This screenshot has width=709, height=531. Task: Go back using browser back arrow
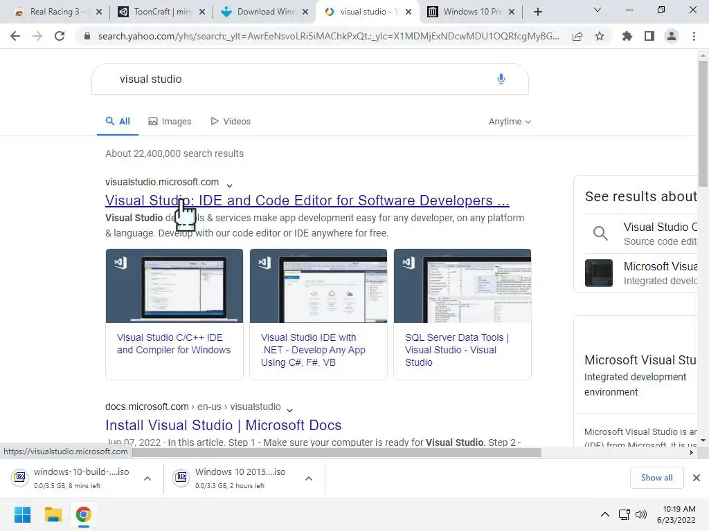click(15, 36)
